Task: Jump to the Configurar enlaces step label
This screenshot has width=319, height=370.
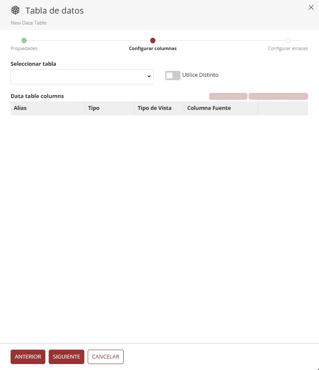Action: click(x=288, y=48)
